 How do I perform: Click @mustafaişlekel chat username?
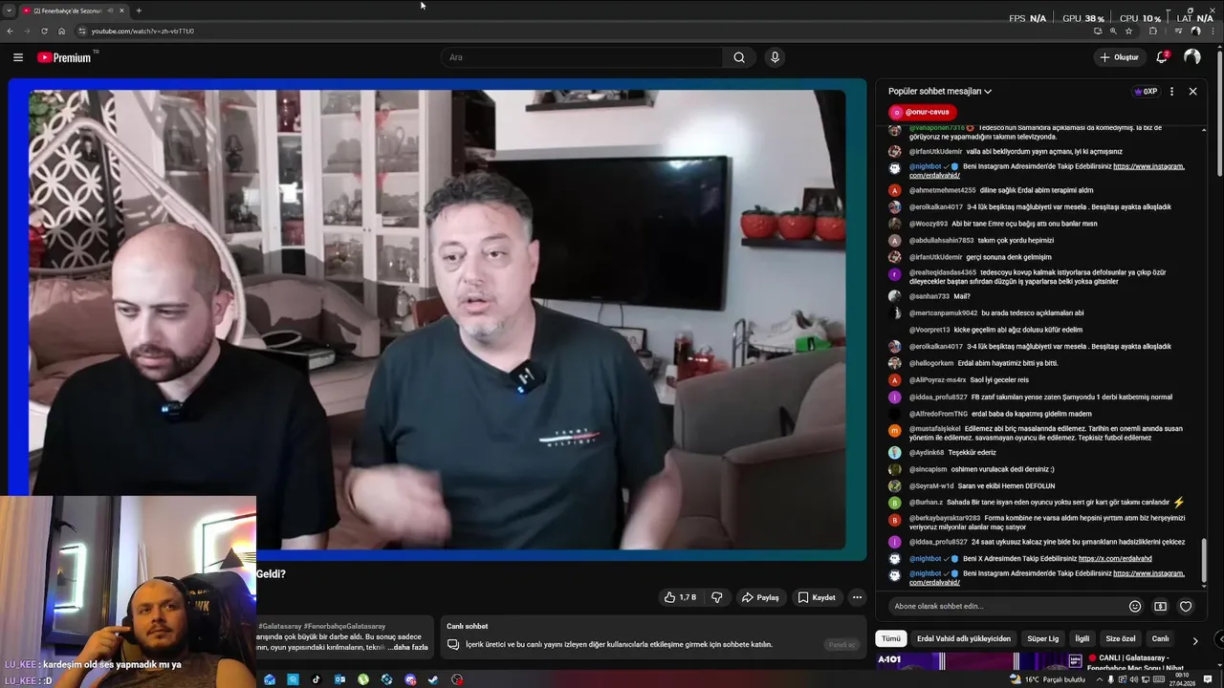coord(934,428)
